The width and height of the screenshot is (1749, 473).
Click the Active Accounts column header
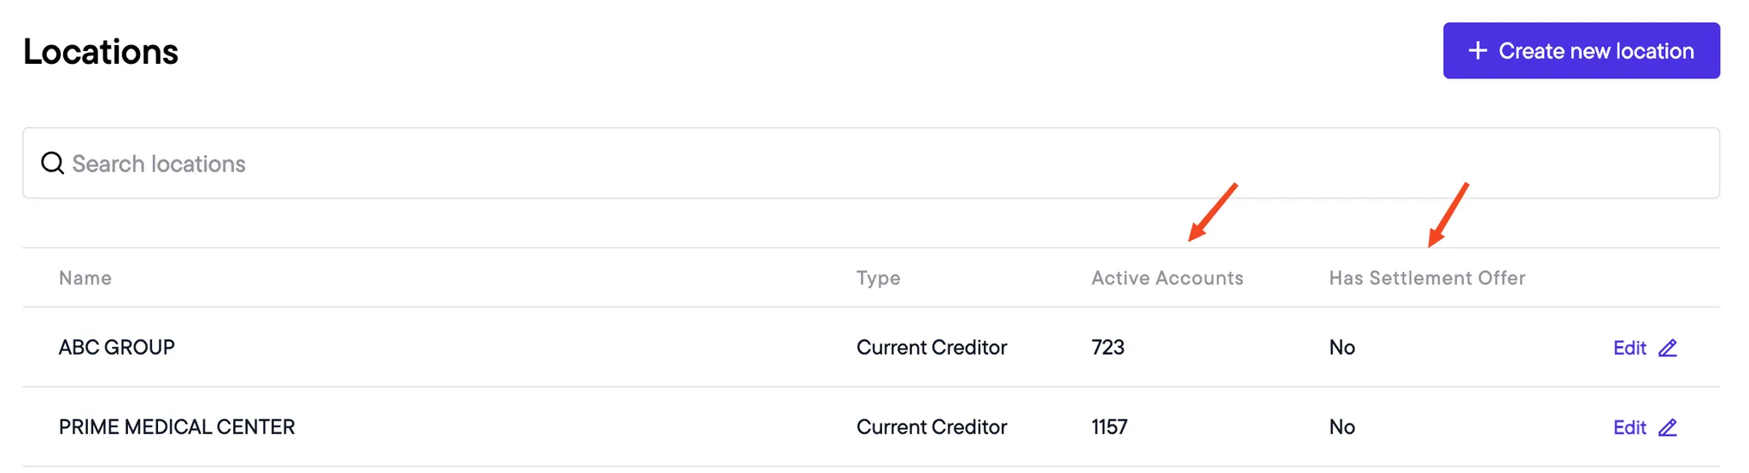pos(1167,278)
